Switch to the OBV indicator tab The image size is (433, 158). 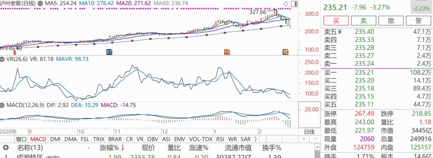pyautogui.click(x=153, y=139)
